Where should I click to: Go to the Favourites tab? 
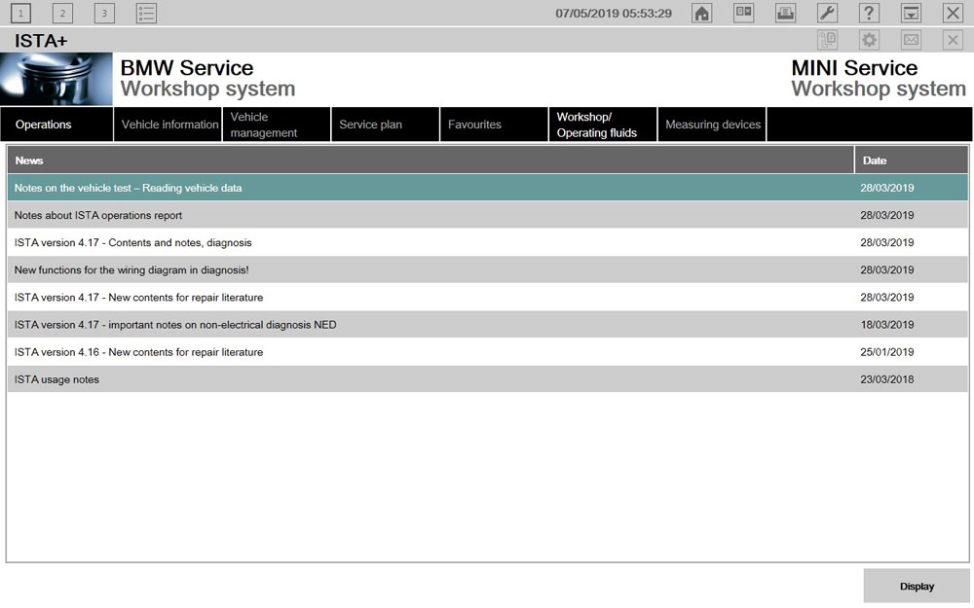[x=494, y=125]
